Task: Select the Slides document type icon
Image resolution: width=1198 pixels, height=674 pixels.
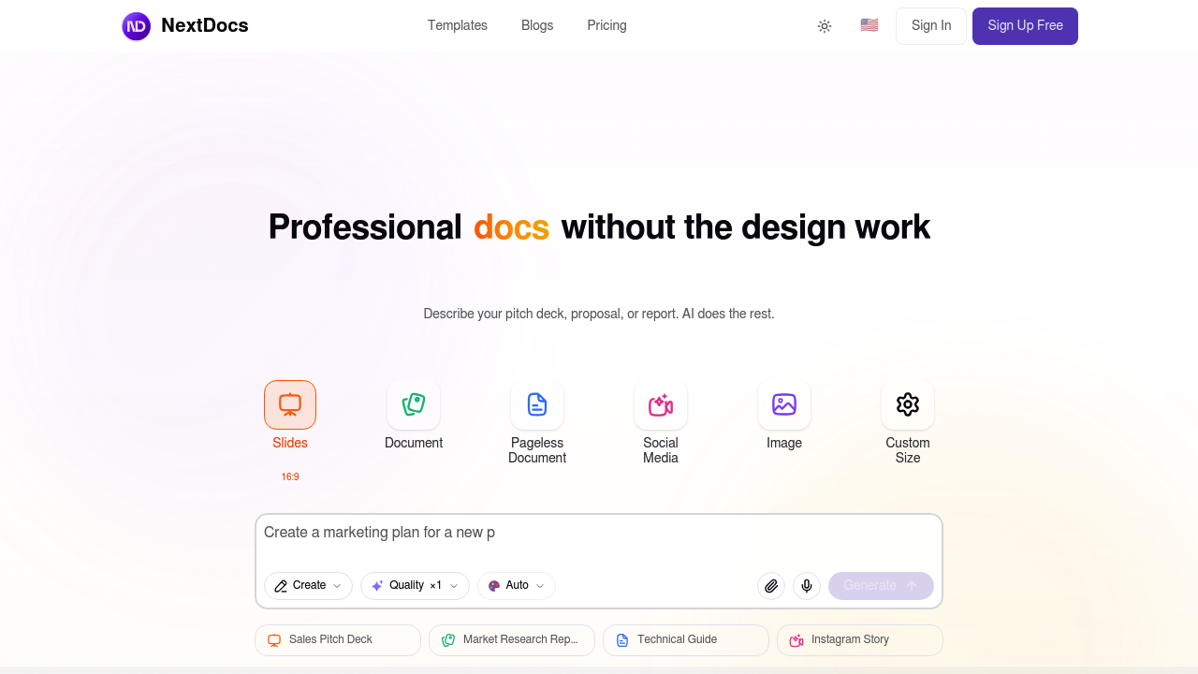Action: point(290,404)
